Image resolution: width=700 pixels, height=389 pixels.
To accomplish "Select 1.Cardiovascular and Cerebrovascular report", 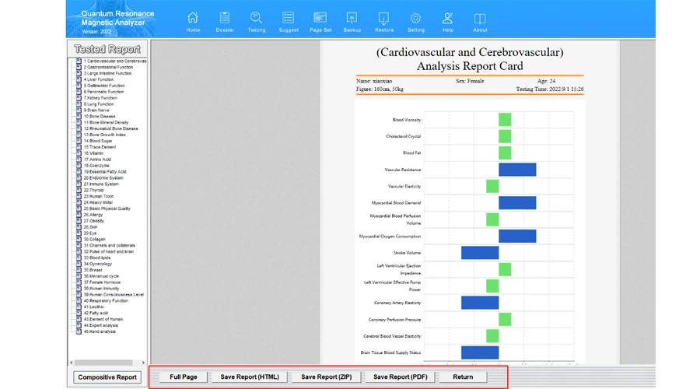I will 115,61.
